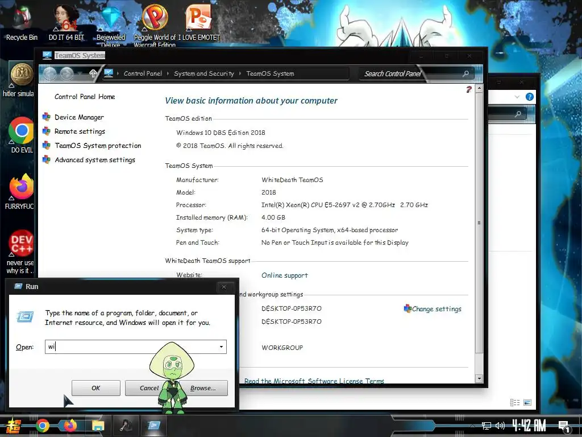Click the TeamOS System breadcrumb
582x437 pixels.
270,73
